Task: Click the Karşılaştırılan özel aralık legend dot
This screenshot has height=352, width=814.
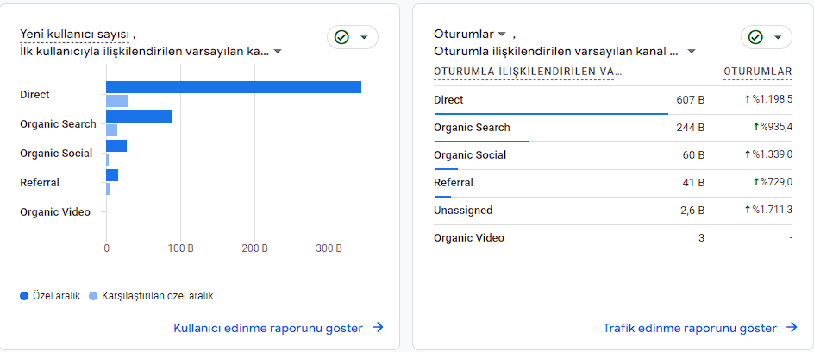Action: [93, 296]
